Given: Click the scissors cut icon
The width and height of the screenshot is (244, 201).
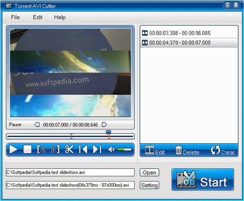Looking at the screenshot, I should point(69,149).
